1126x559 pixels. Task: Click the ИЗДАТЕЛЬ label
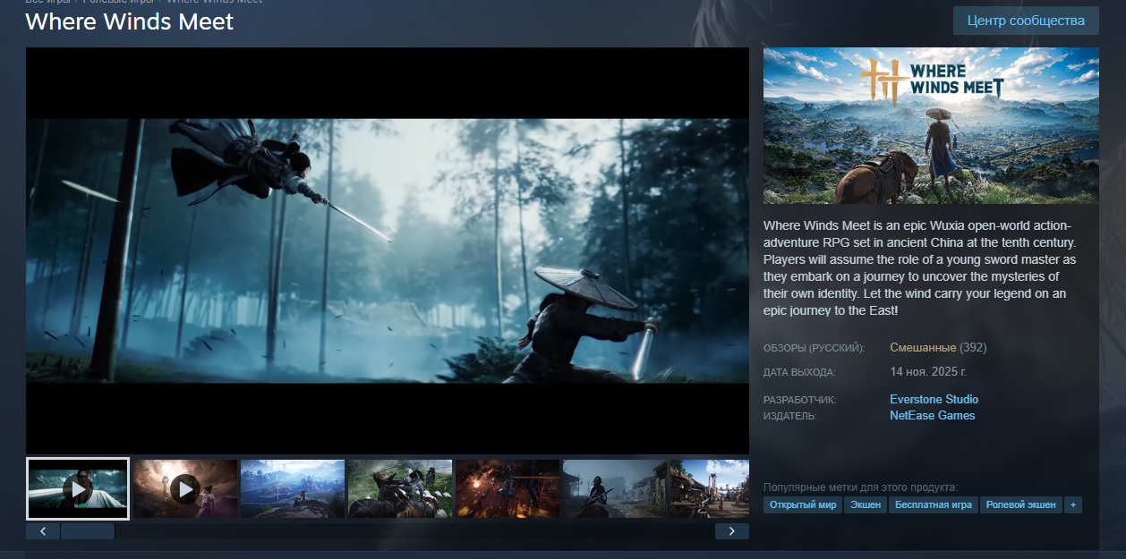(790, 416)
